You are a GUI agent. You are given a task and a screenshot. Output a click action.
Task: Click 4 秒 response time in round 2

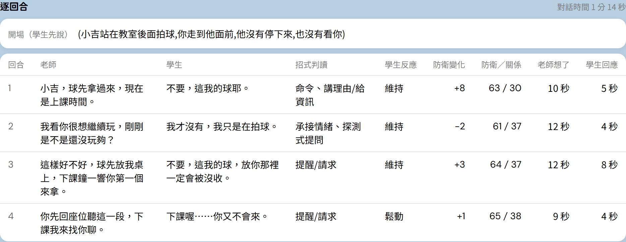610,126
